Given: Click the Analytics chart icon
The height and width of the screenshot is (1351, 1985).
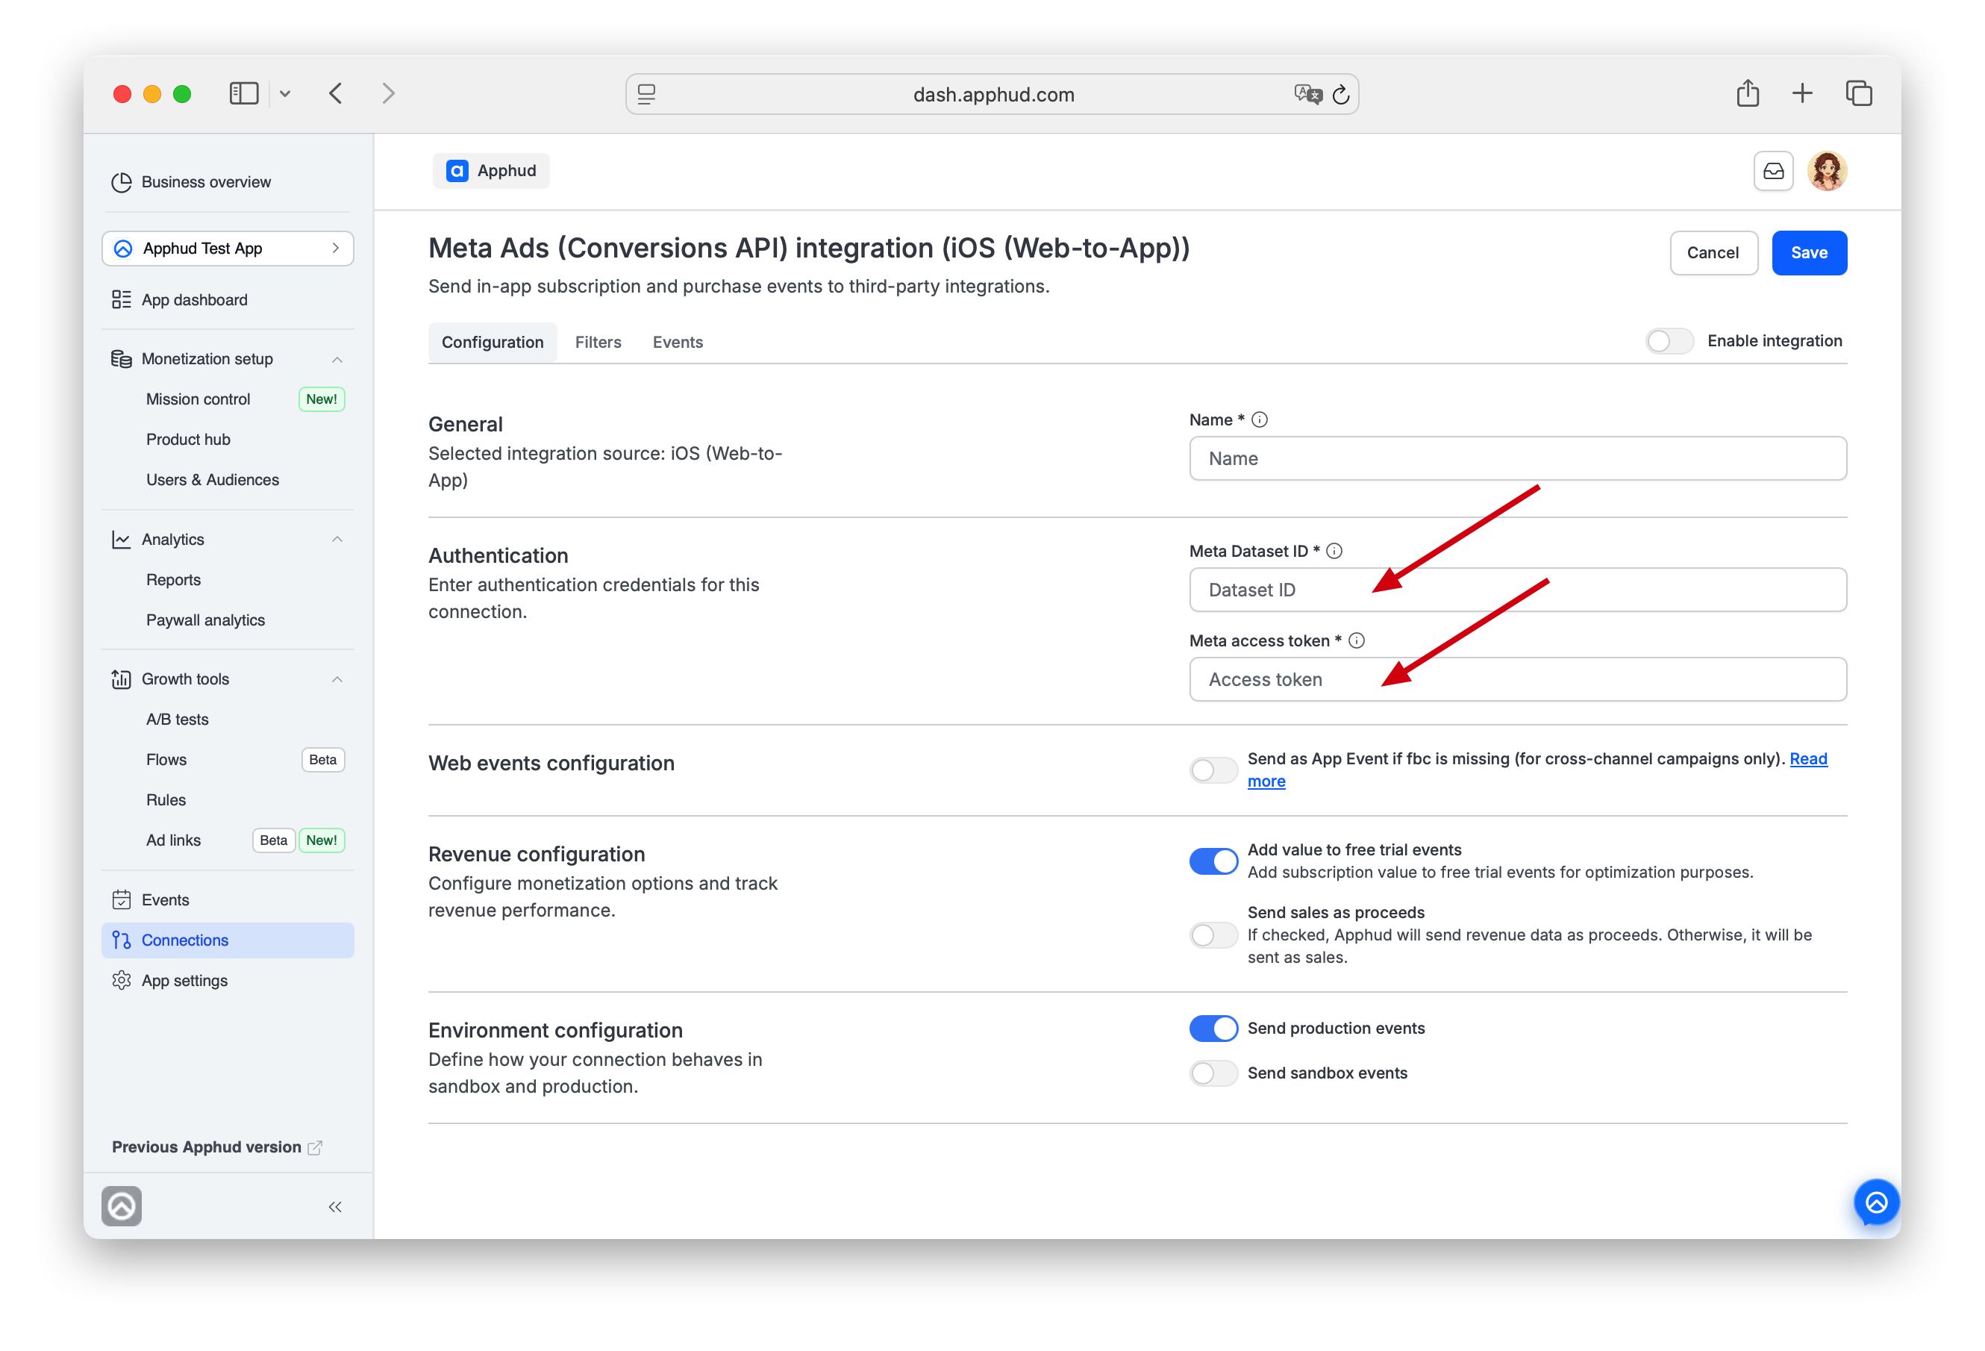Looking at the screenshot, I should pos(122,539).
